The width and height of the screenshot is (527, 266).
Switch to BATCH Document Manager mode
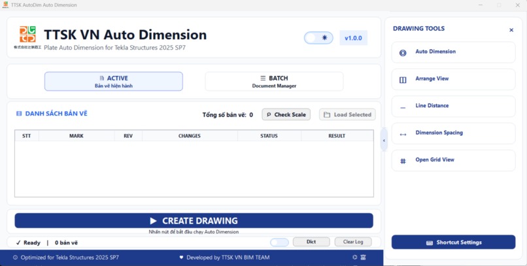coord(274,81)
